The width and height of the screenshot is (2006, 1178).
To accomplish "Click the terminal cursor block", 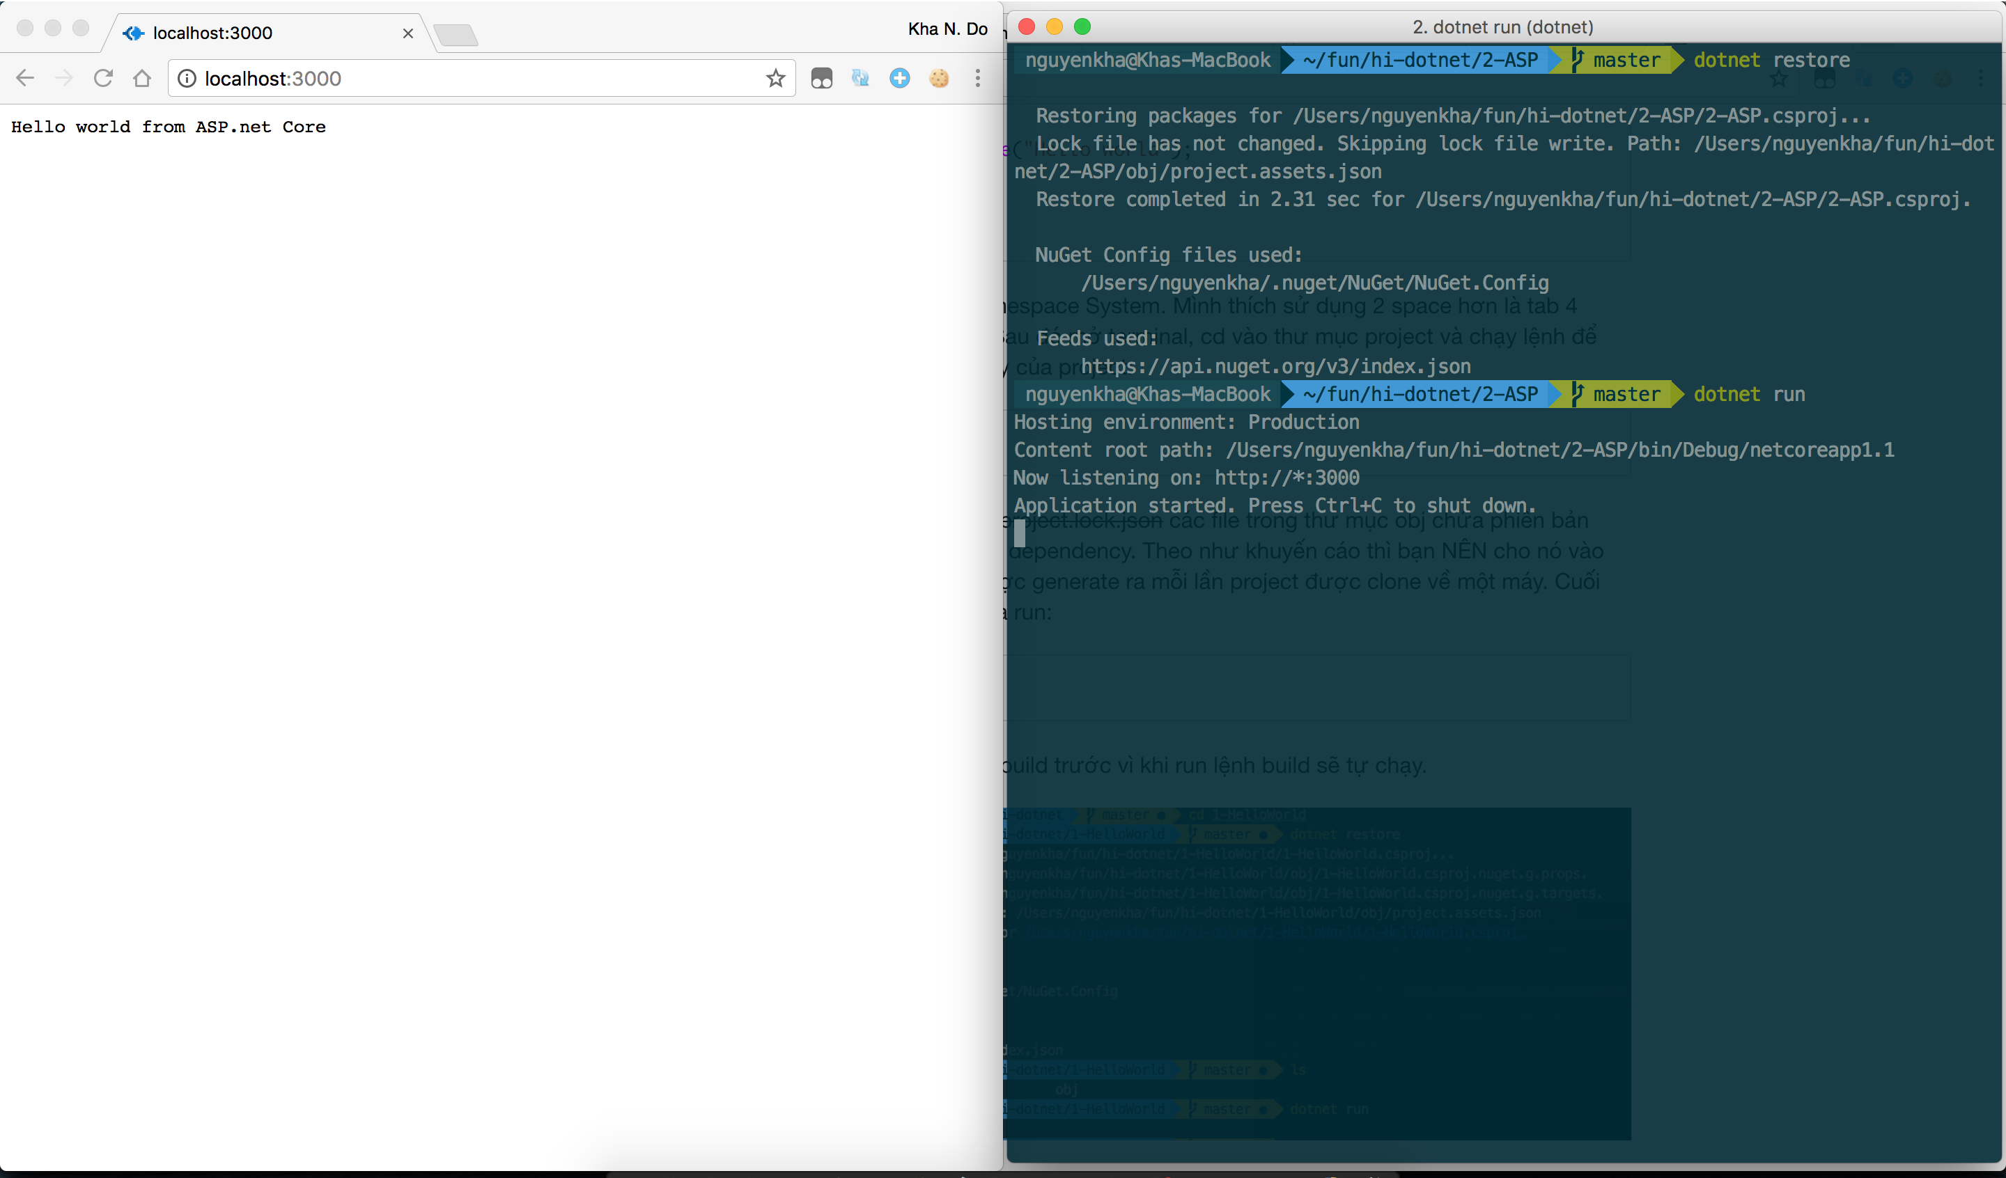I will click(x=1020, y=533).
